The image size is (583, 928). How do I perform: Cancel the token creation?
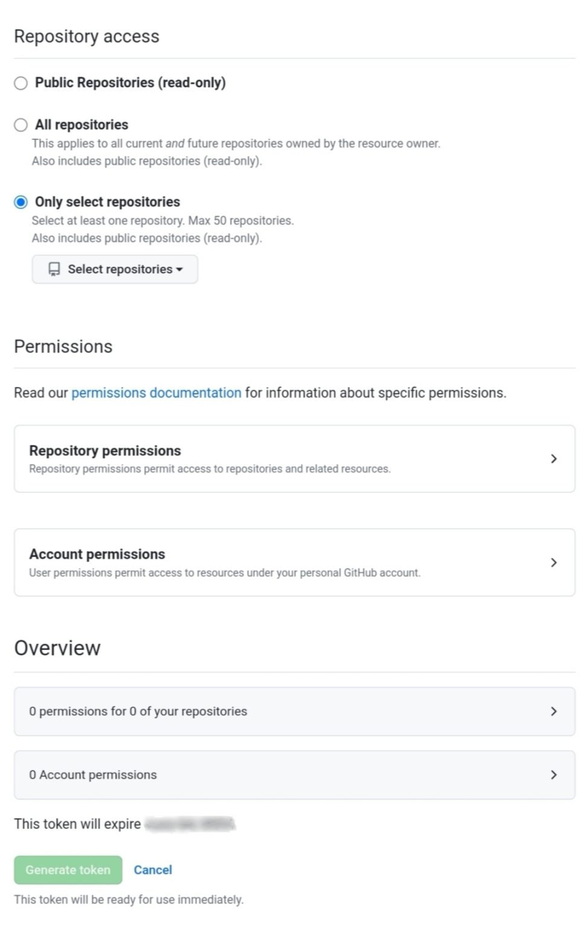(x=153, y=870)
